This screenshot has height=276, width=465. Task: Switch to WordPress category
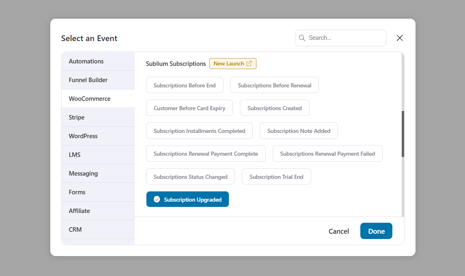[x=98, y=136]
